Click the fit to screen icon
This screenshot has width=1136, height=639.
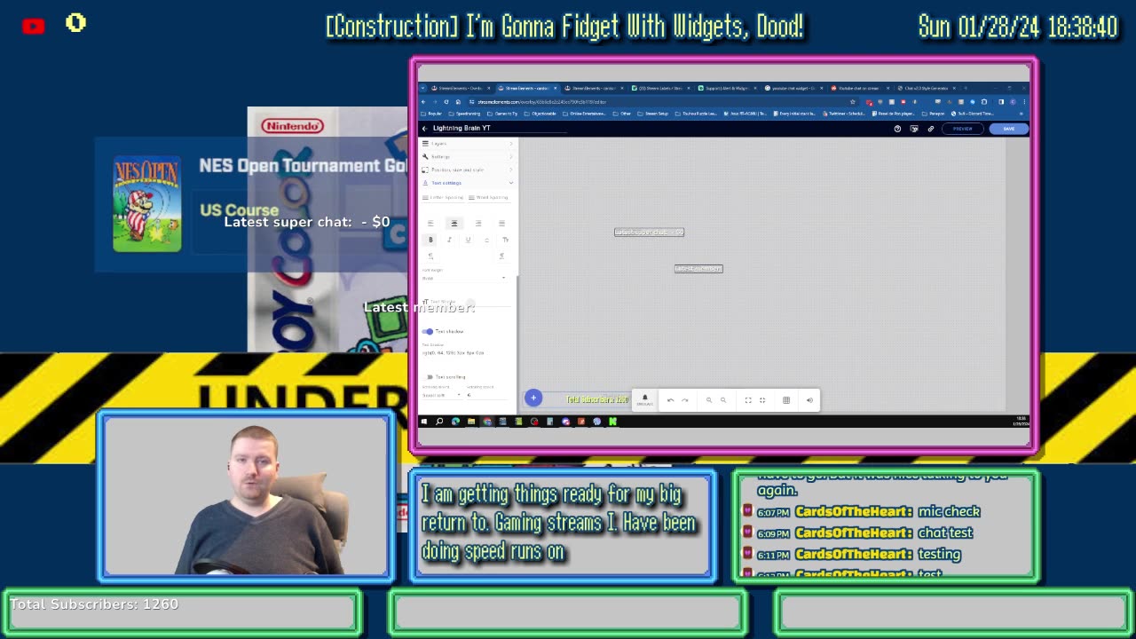click(x=747, y=400)
